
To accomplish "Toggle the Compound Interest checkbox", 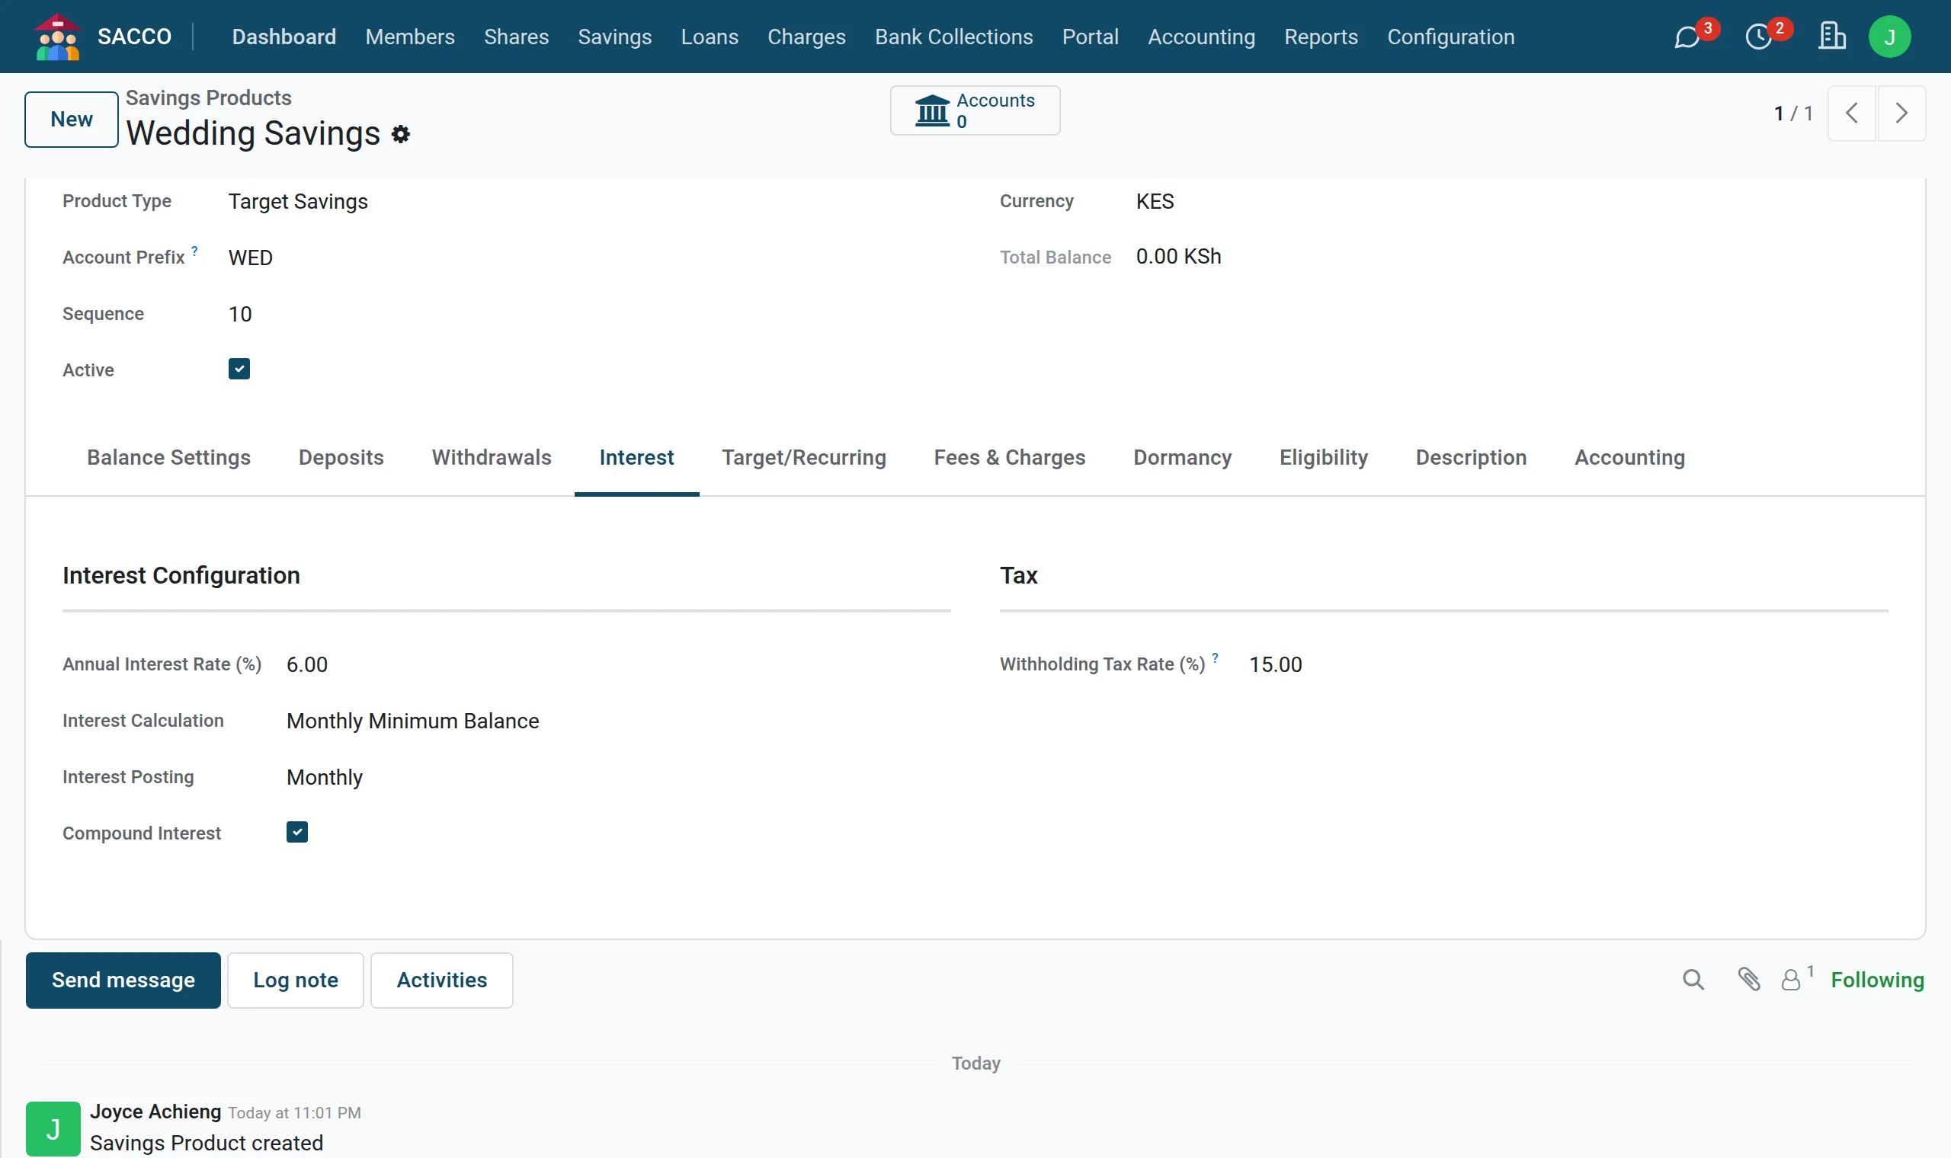I will 296,832.
